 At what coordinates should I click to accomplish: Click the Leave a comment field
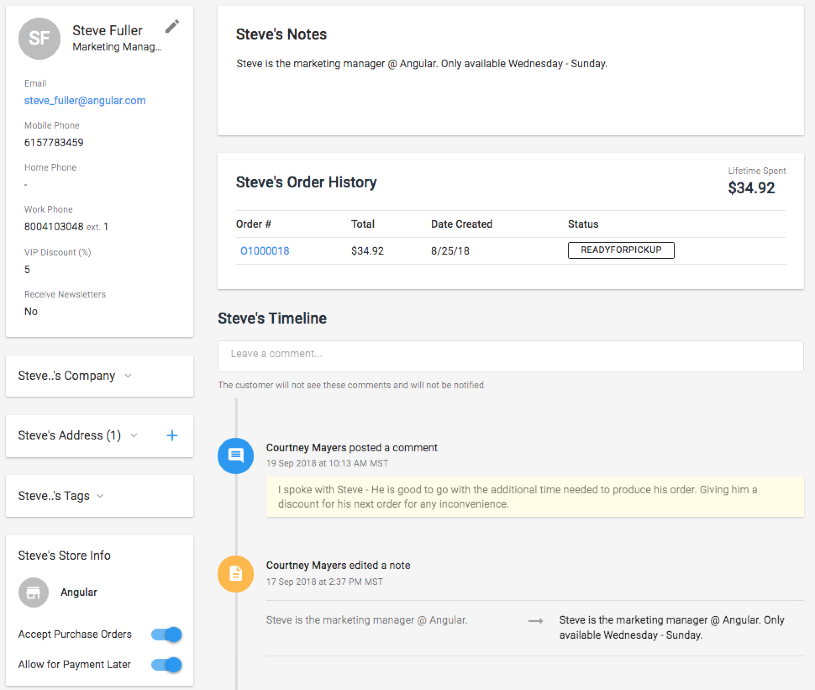(510, 356)
